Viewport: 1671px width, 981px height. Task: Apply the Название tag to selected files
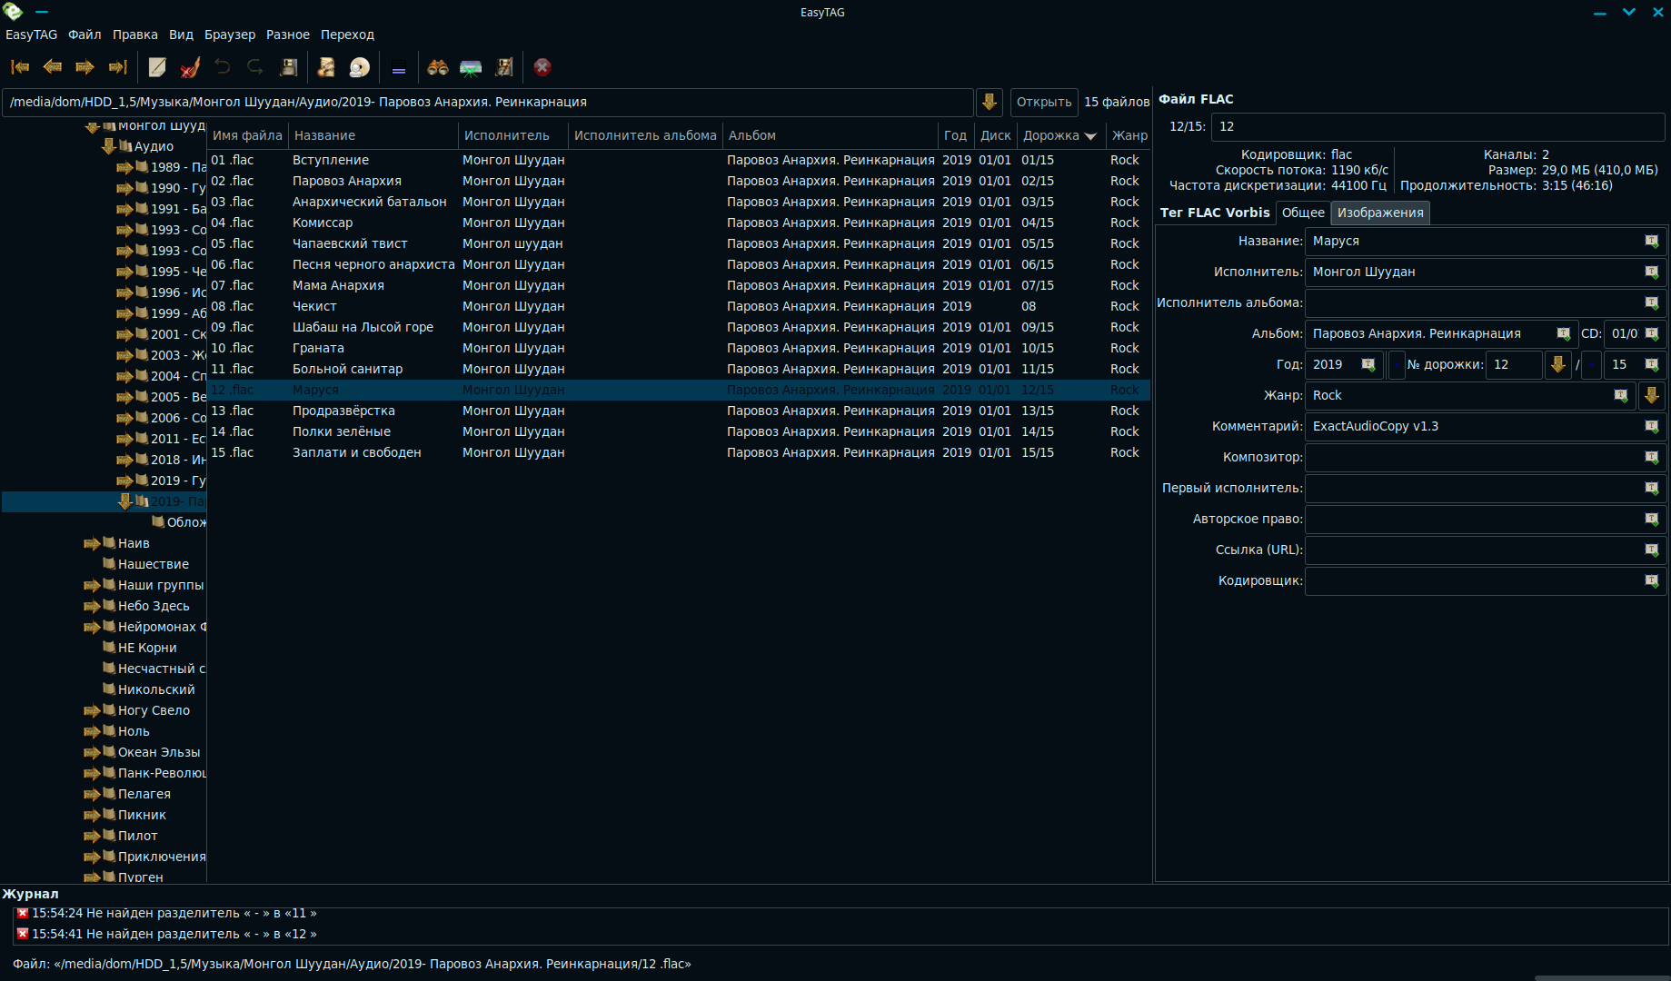1652,242
